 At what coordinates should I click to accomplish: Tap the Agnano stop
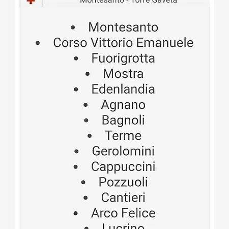123,105
